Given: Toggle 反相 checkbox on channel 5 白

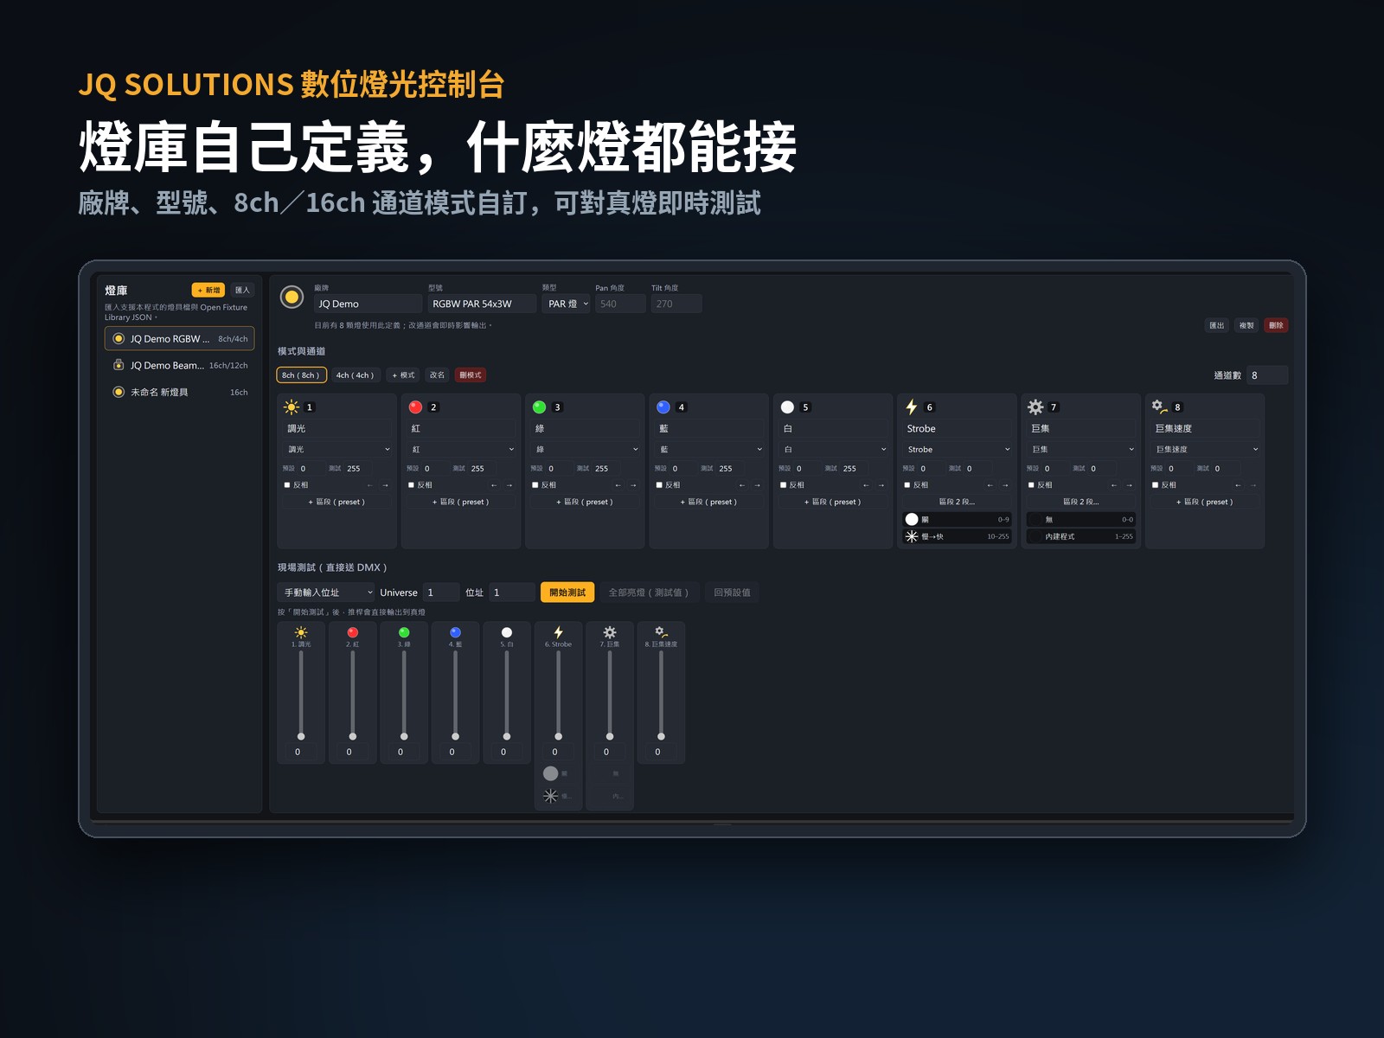Looking at the screenshot, I should (783, 485).
